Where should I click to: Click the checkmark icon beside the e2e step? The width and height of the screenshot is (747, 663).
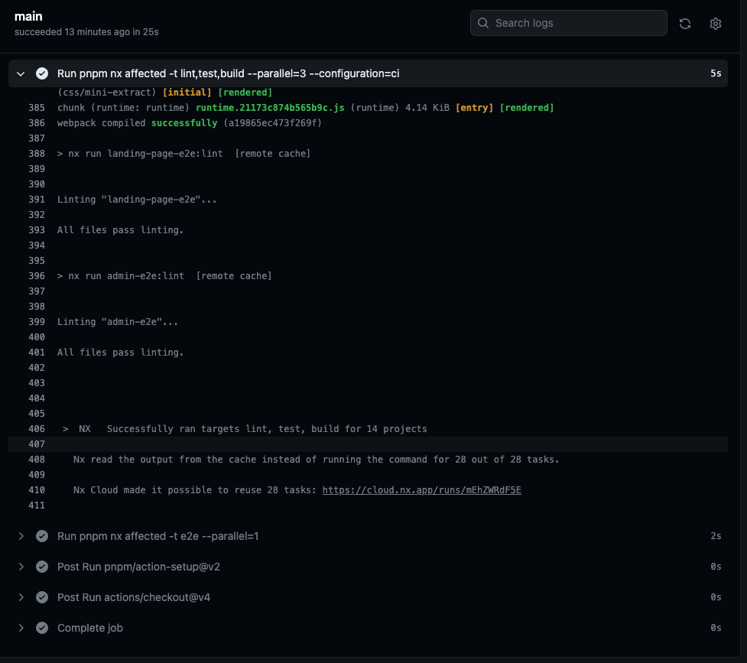pyautogui.click(x=42, y=535)
